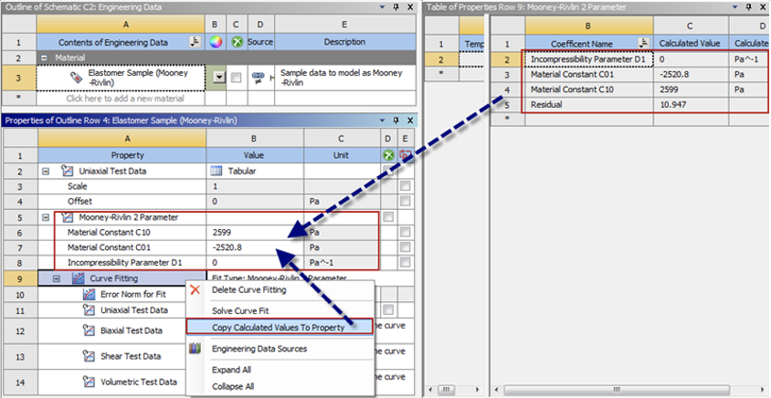Click right arrow of Table panel horizontal scrollbar
The image size is (771, 398).
point(764,390)
